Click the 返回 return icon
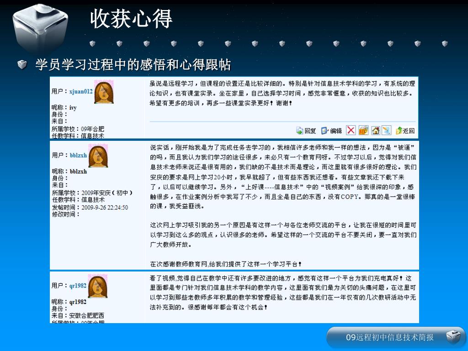The image size is (468, 351). tap(399, 131)
